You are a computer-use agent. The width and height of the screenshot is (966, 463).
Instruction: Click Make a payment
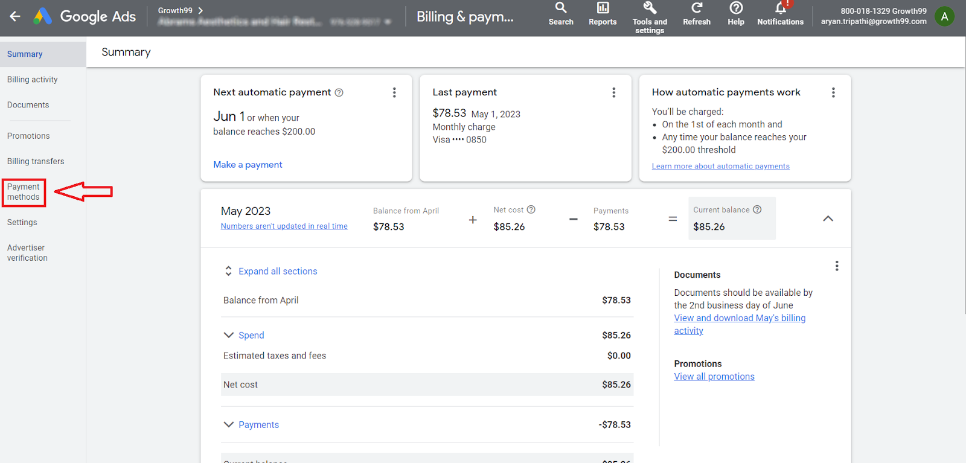pos(248,165)
